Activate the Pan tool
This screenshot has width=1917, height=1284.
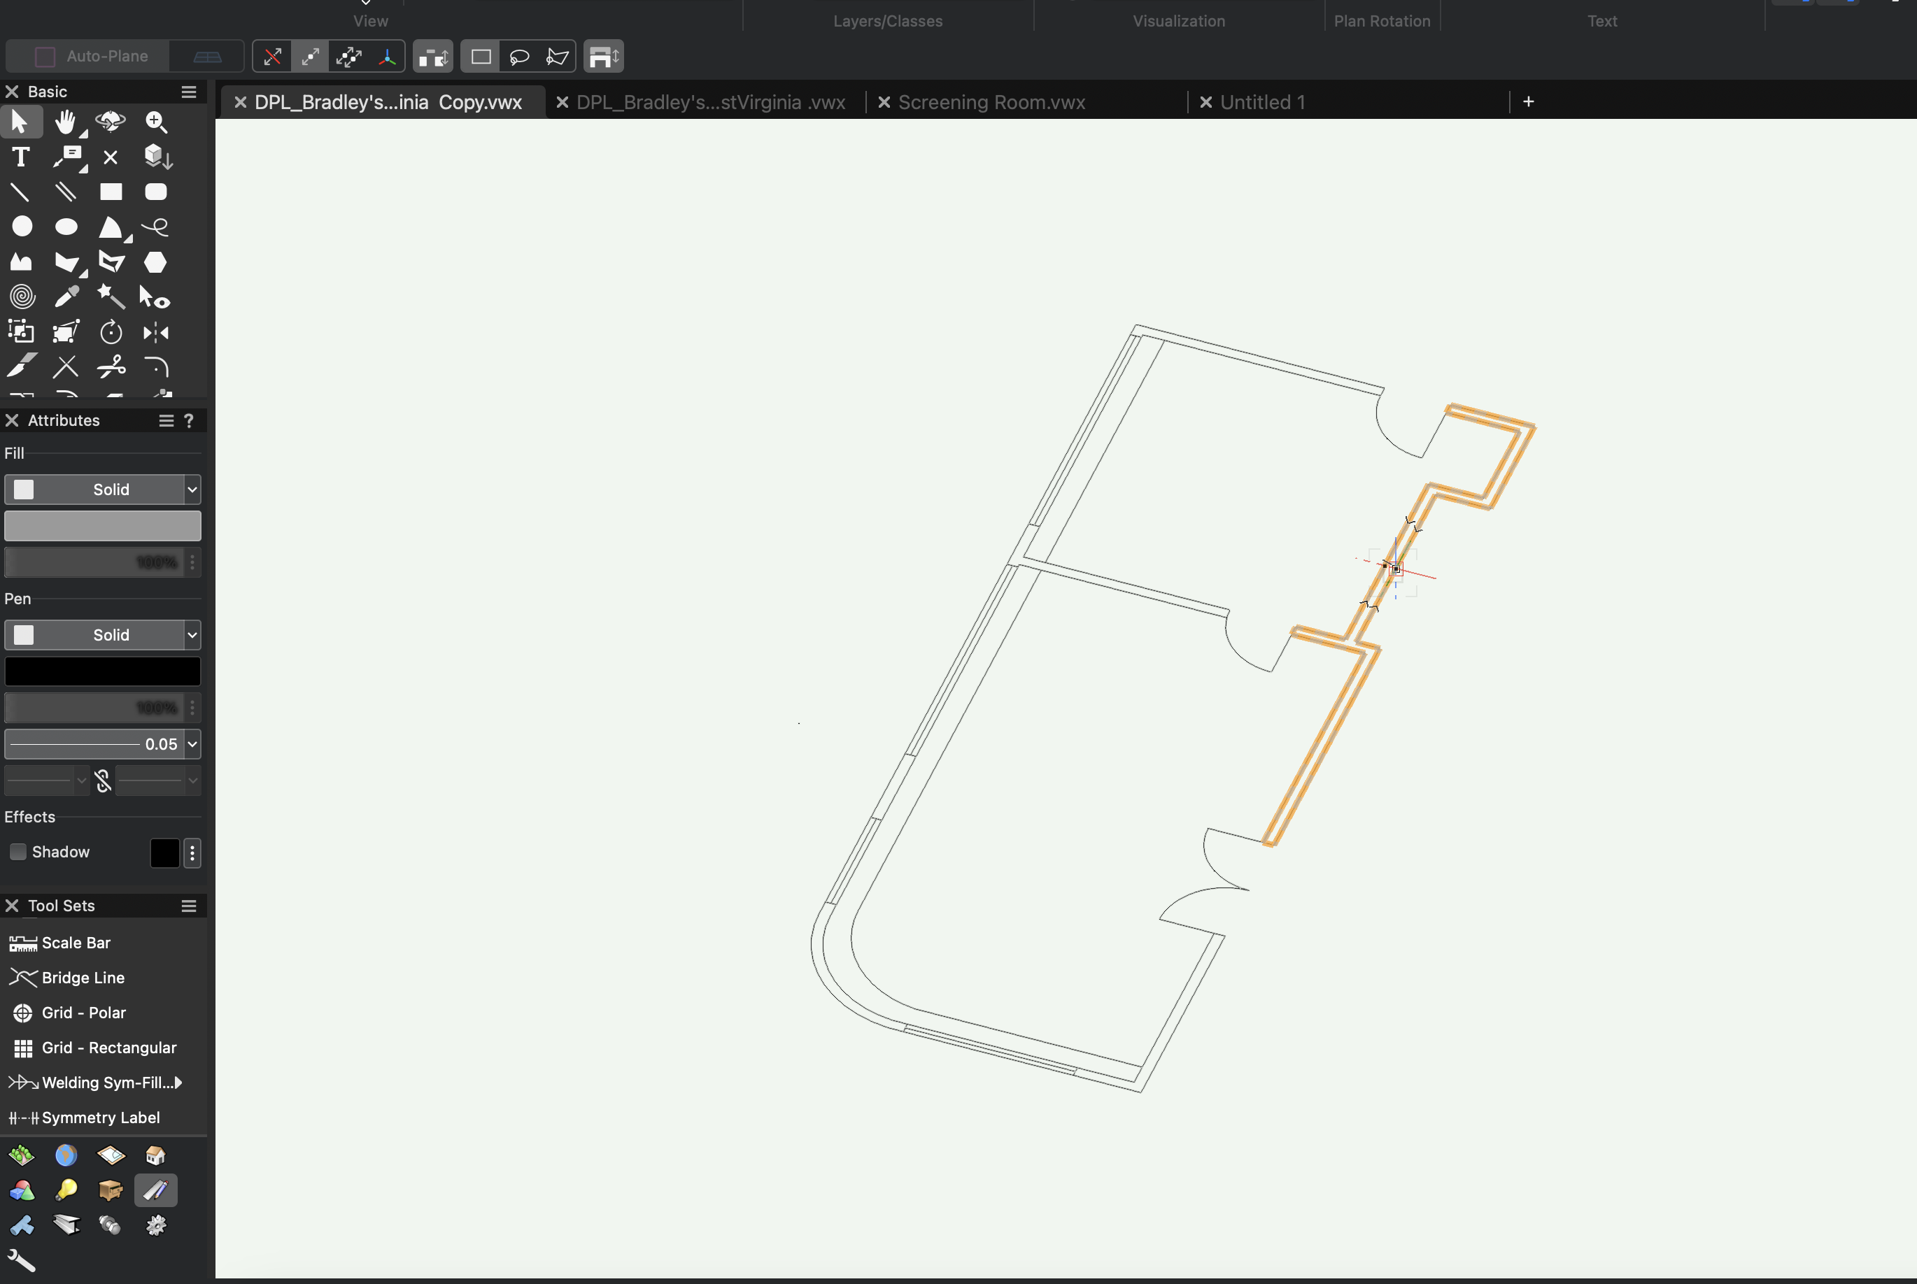(65, 122)
